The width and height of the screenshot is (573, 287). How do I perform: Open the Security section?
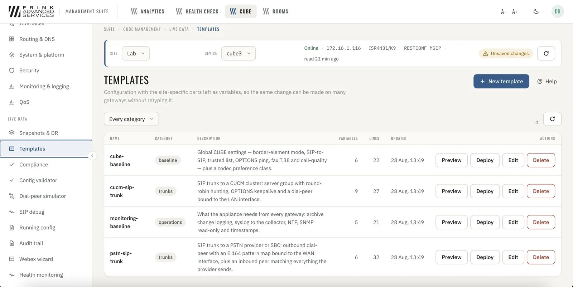pyautogui.click(x=46, y=70)
